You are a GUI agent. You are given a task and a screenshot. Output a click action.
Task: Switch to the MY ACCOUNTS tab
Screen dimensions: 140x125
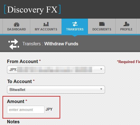click(x=46, y=26)
